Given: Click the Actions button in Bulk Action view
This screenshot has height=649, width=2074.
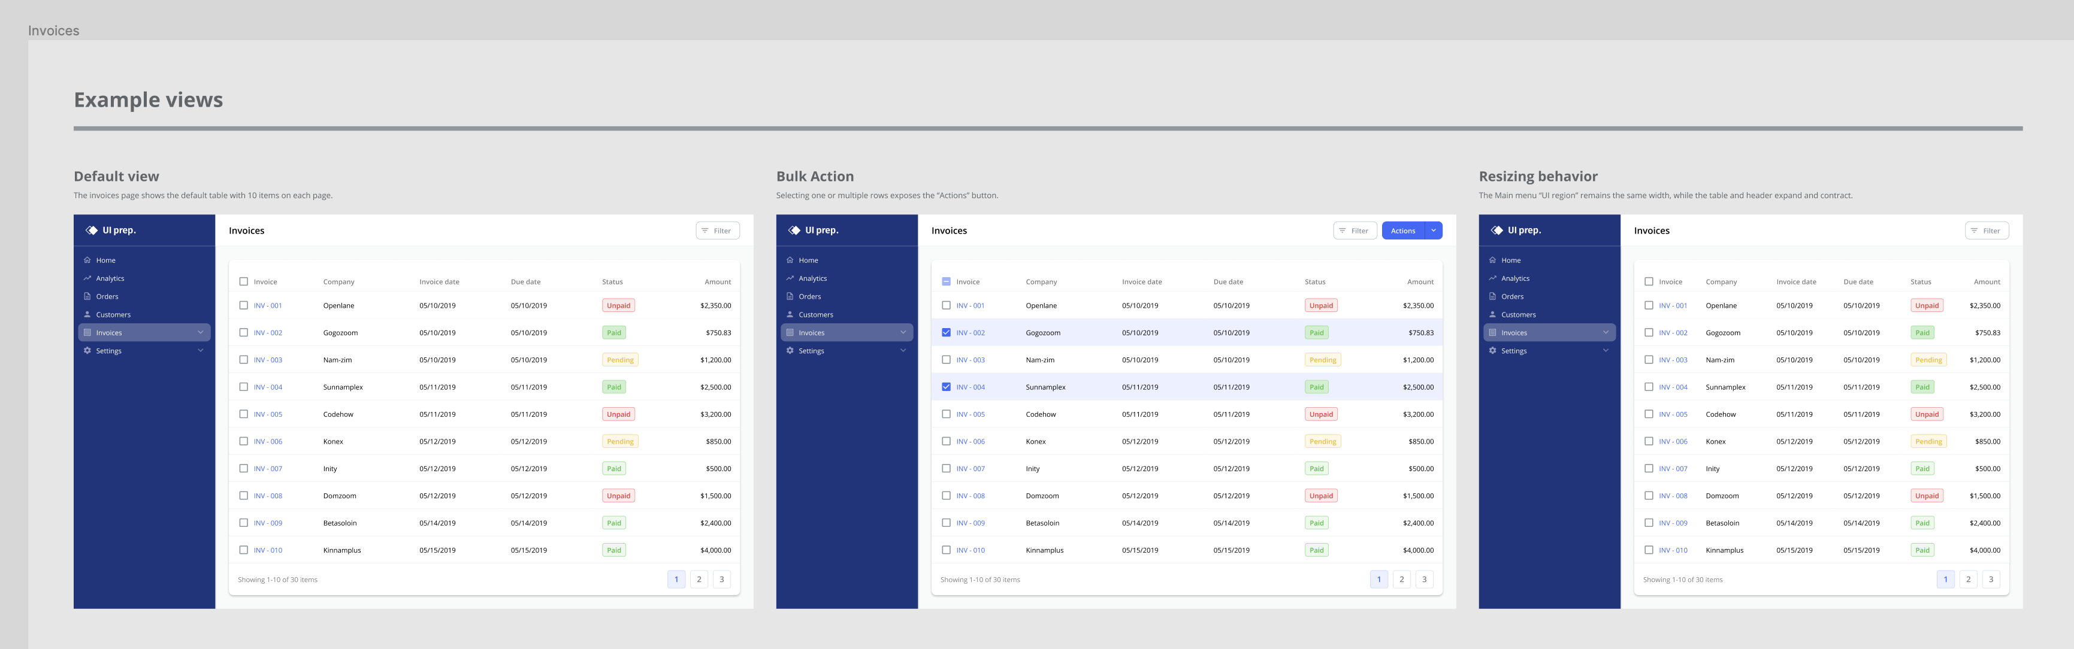Looking at the screenshot, I should click(1404, 230).
